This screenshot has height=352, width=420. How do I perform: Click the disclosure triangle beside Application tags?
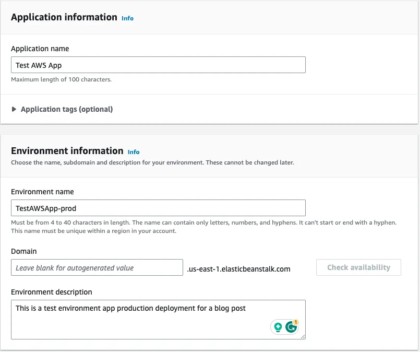click(14, 109)
